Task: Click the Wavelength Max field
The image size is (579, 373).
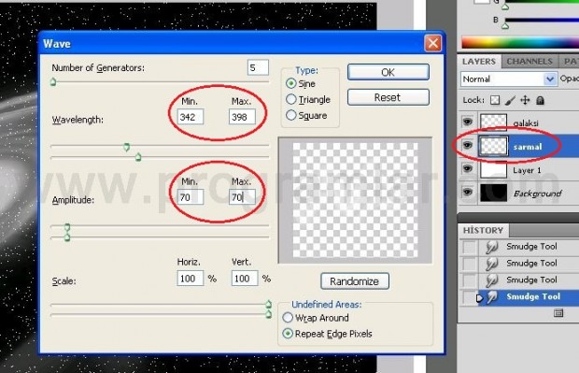Action: 242,117
